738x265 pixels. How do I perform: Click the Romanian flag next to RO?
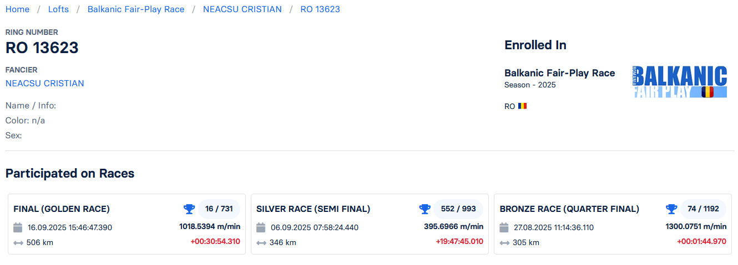(522, 106)
